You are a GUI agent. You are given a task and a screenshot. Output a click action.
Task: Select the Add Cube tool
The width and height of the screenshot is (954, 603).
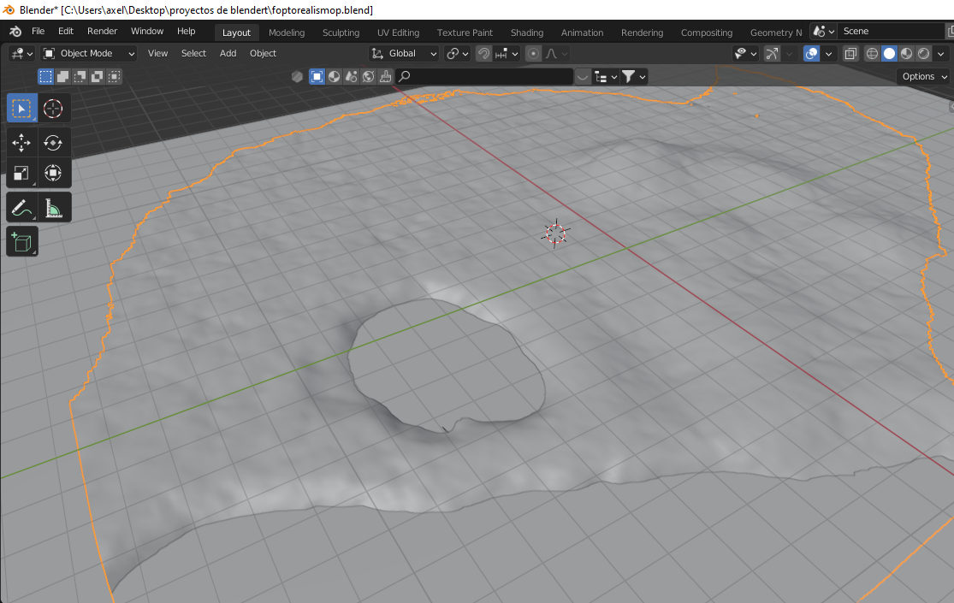(22, 241)
